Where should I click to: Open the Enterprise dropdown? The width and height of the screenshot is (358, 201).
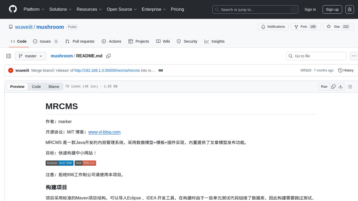154,9
